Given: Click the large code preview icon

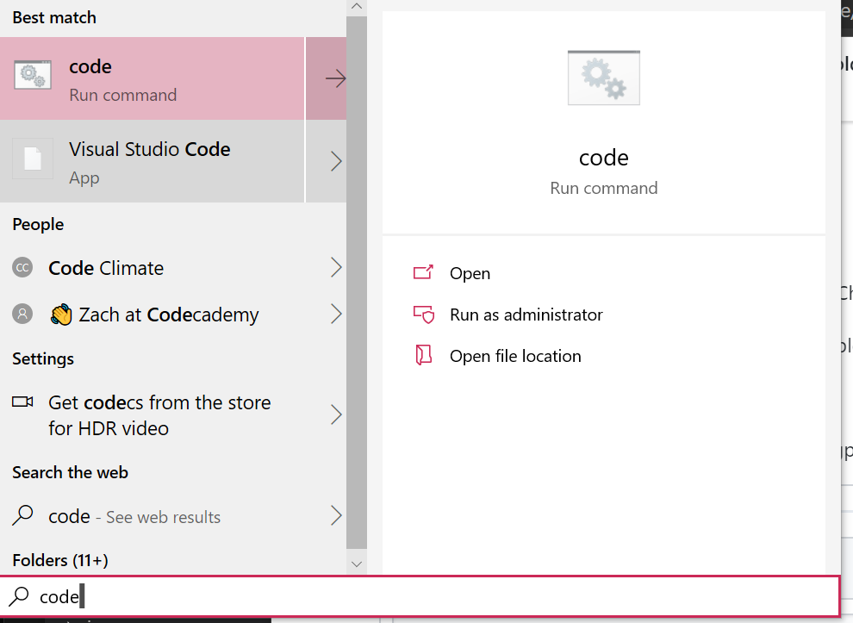Looking at the screenshot, I should pyautogui.click(x=603, y=78).
